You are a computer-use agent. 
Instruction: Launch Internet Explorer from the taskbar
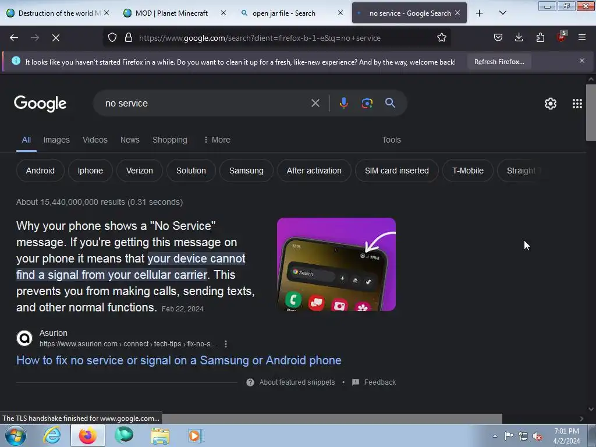52,435
